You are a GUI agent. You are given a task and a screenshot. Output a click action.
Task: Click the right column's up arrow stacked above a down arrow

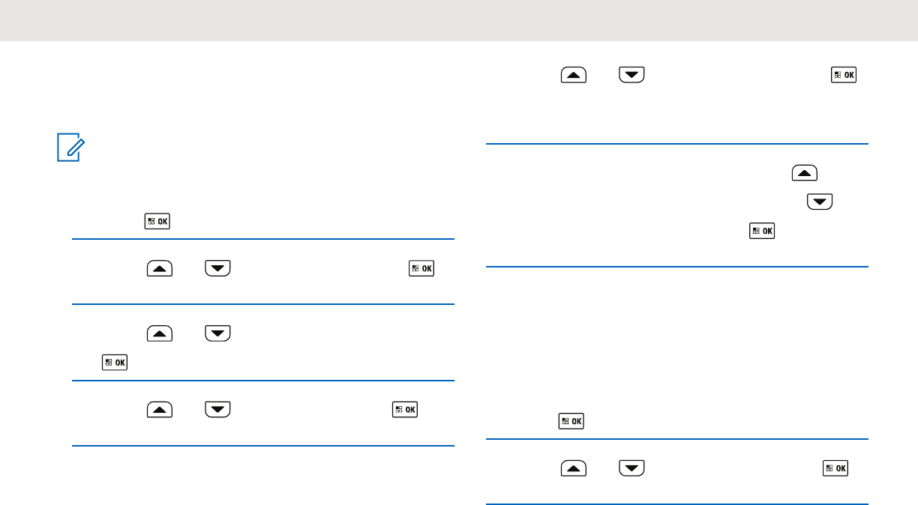(x=804, y=174)
